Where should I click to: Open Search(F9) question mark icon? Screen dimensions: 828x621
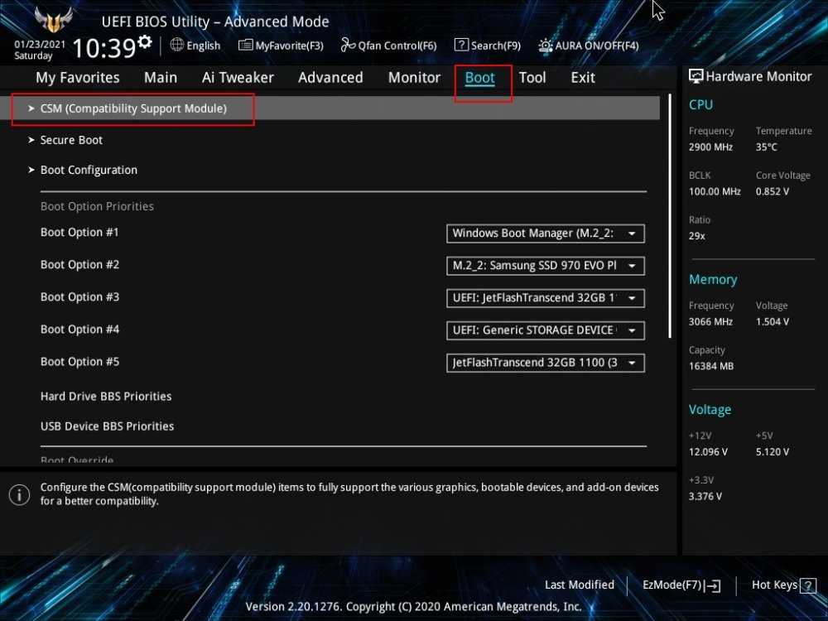461,46
